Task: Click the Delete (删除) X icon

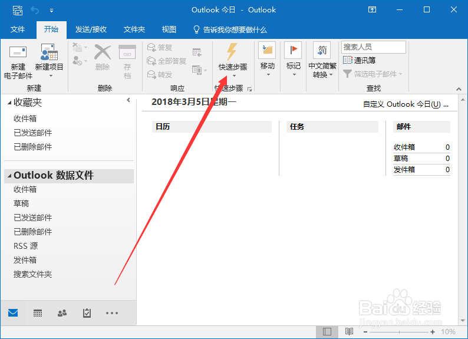Action: pos(103,52)
